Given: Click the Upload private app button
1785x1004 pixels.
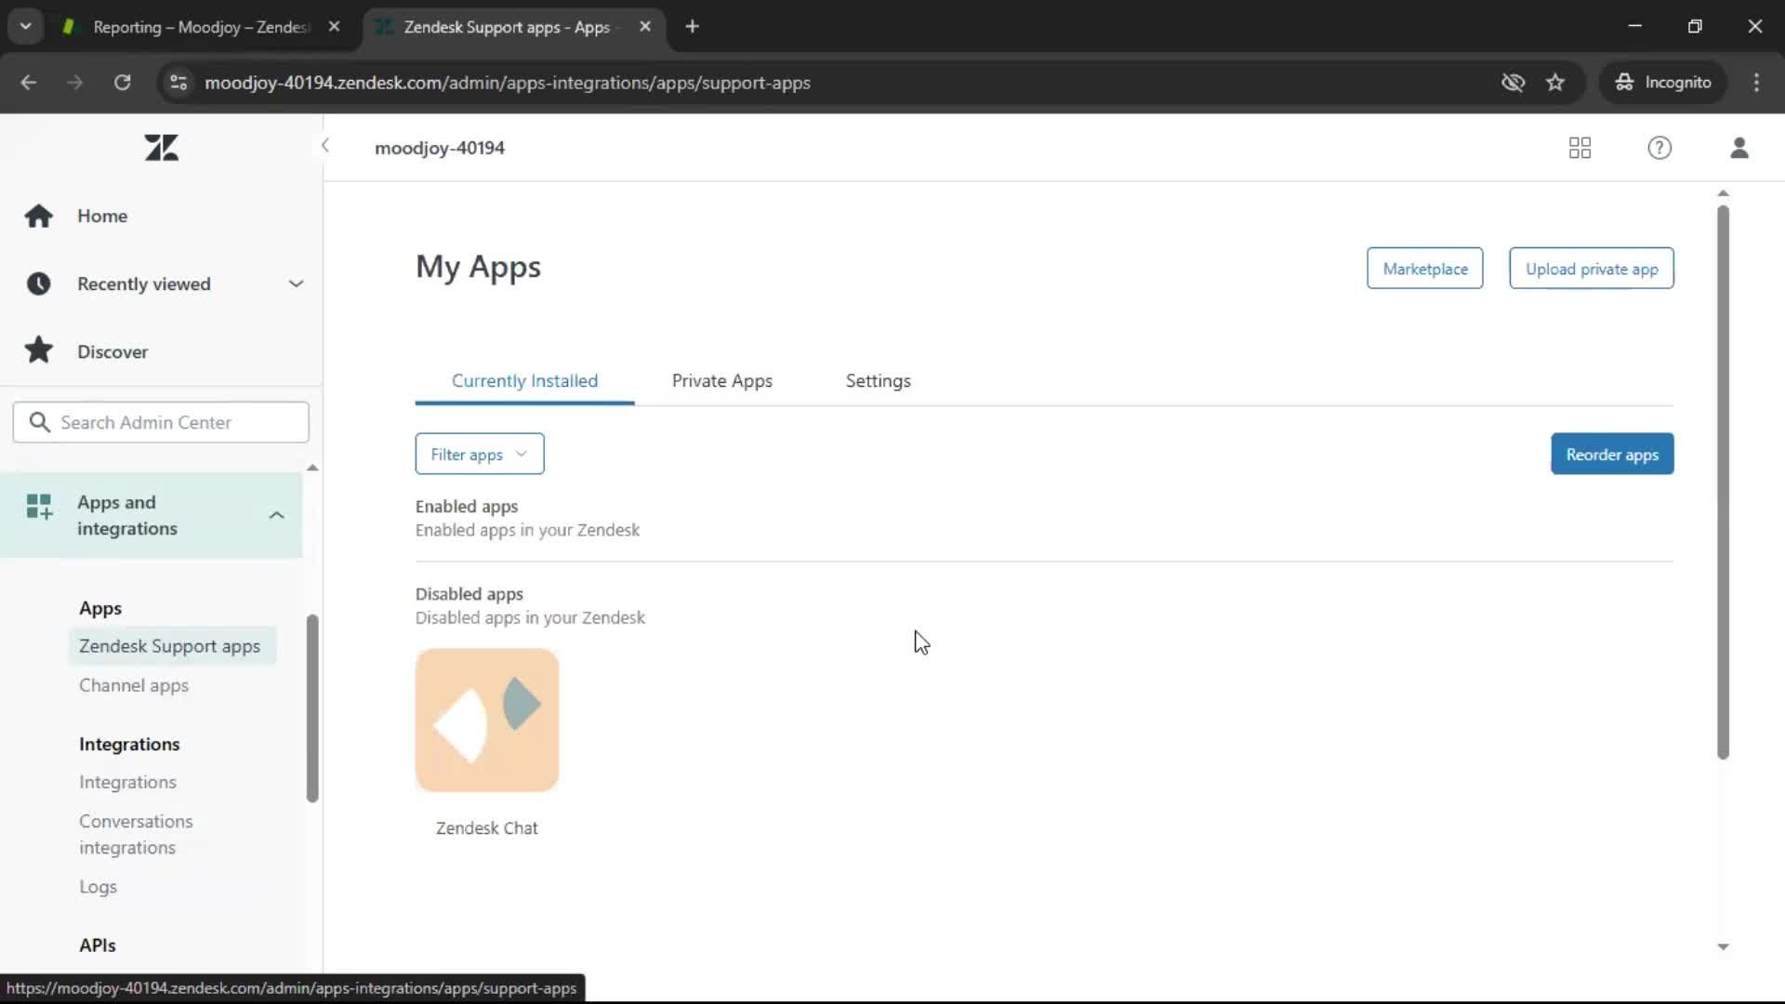Looking at the screenshot, I should click(1592, 269).
